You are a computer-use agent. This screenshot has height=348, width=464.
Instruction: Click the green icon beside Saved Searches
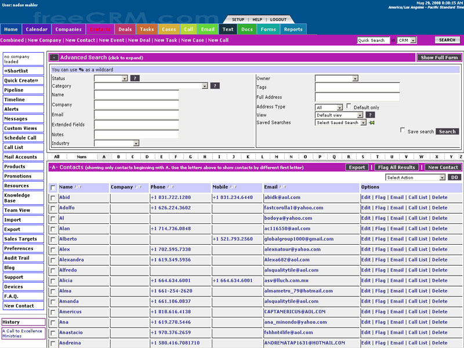(x=372, y=122)
